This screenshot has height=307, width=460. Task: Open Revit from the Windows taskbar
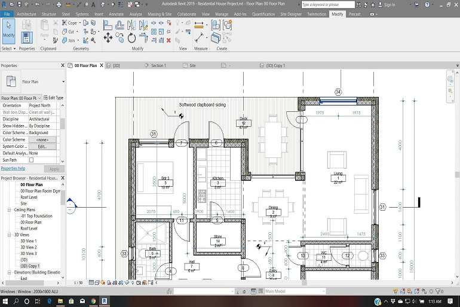(104, 301)
